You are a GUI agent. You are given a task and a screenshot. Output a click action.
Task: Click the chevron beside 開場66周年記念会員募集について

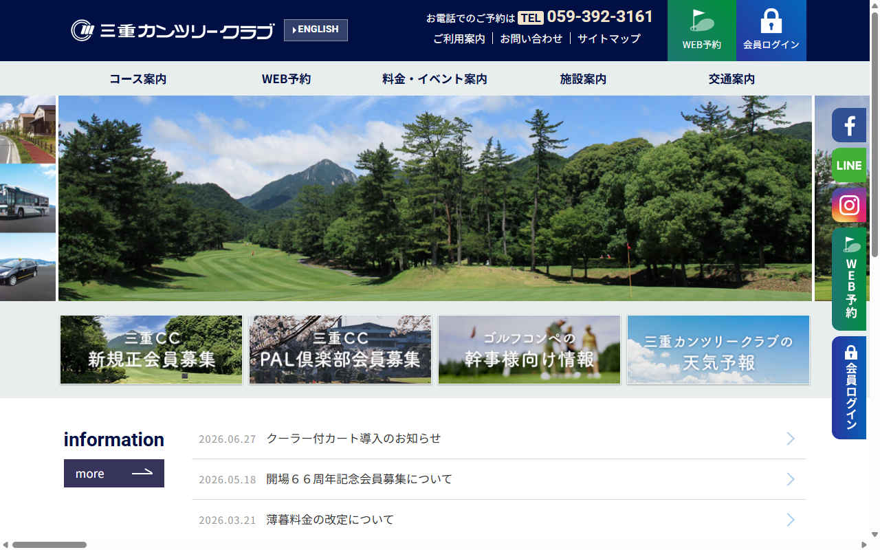tap(791, 479)
